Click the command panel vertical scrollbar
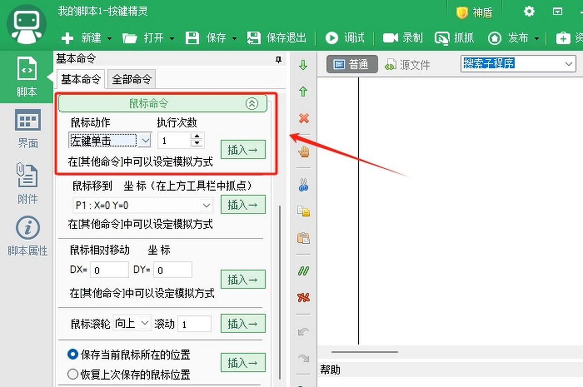The image size is (583, 387). point(279,293)
